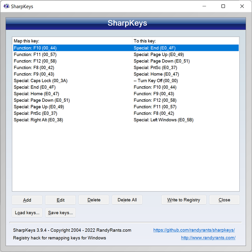Screen dimensions: 252x252
Task: Select row 'Function: F12 (00_58)' in Map column
Action: [35, 61]
